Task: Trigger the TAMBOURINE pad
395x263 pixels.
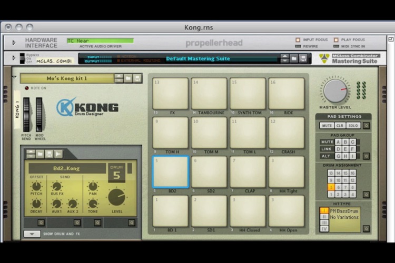Action: coord(209,94)
